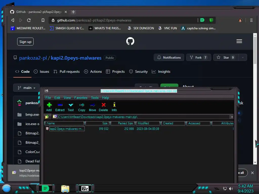This screenshot has height=194, width=259.
Task: Sort by the Created column header
Action: point(173,123)
